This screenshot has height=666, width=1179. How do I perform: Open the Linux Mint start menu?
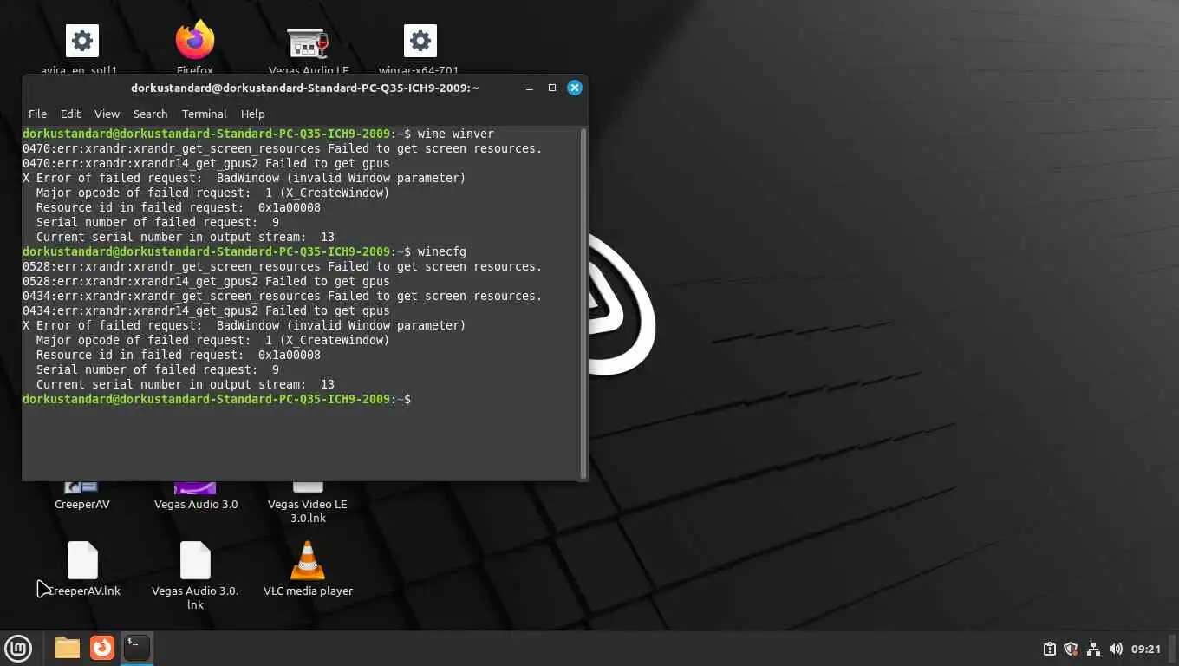tap(18, 648)
